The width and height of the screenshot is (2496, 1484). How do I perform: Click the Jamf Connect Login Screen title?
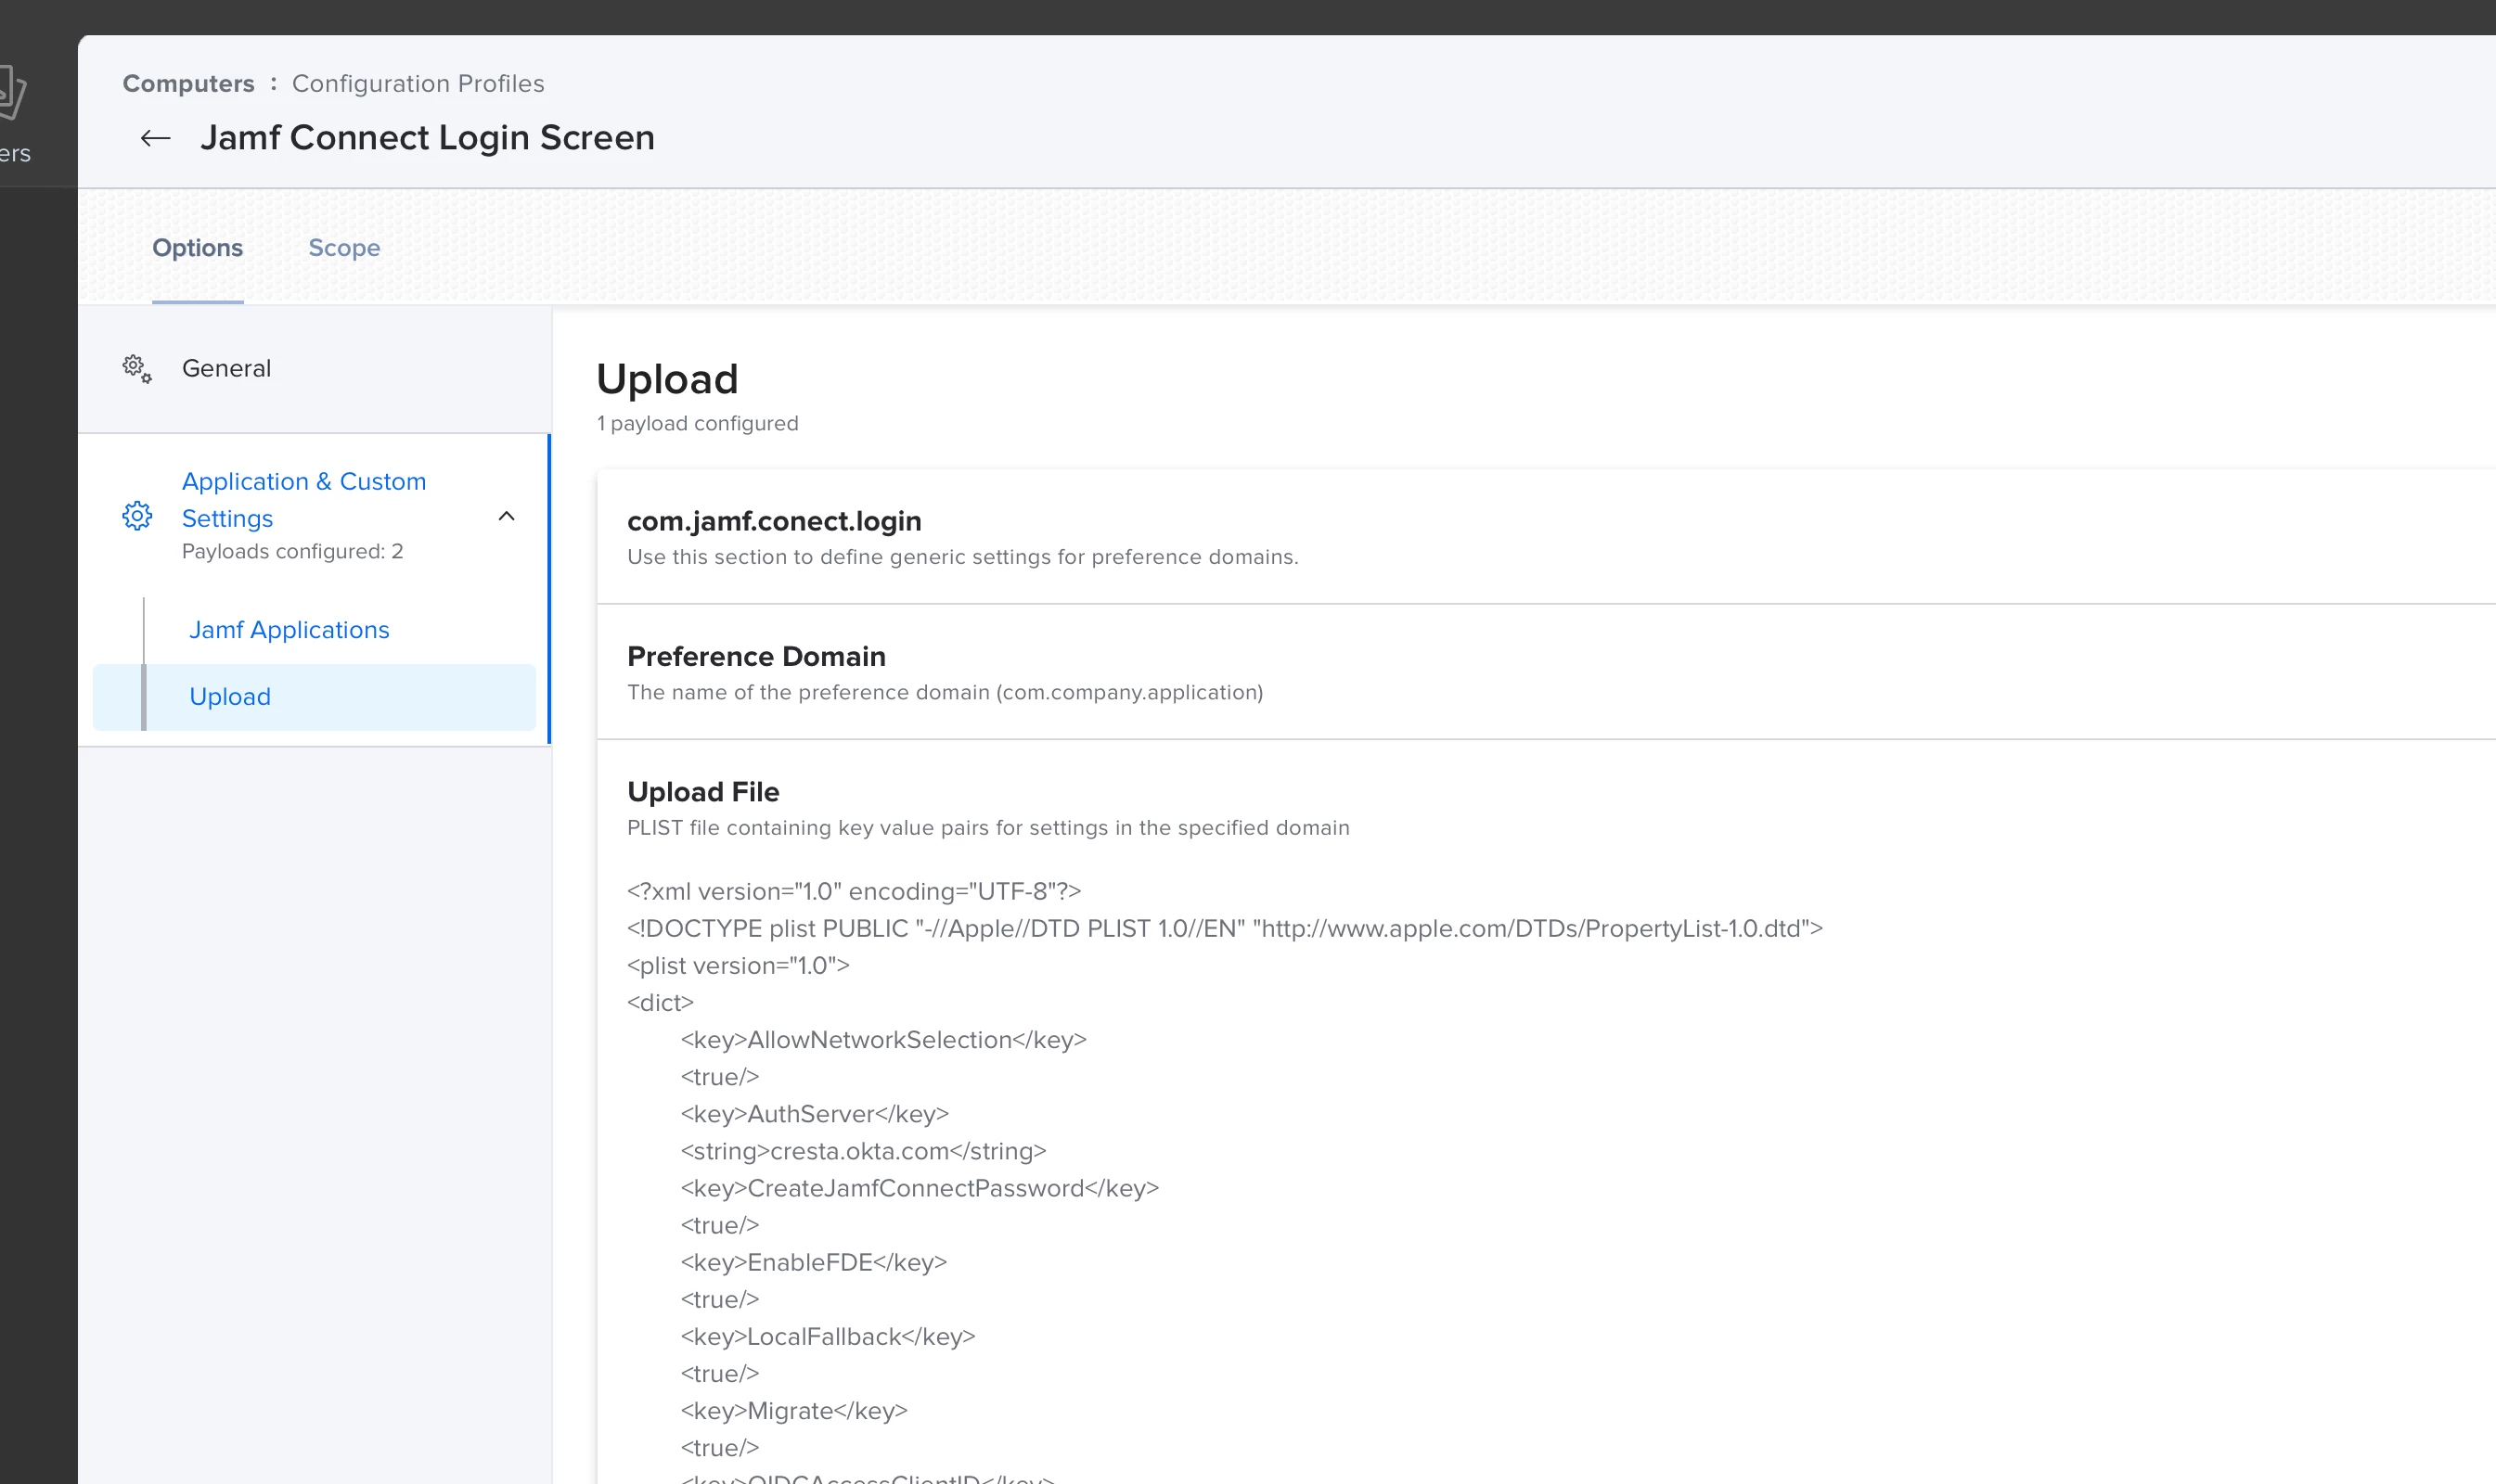[427, 137]
